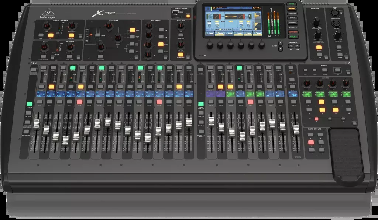This screenshot has height=220, width=378.
Task: Select the BUS MASTER layer button
Action: (x=26, y=132)
